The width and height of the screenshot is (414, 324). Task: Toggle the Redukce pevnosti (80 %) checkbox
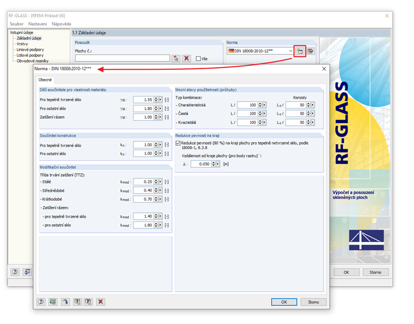(x=178, y=143)
